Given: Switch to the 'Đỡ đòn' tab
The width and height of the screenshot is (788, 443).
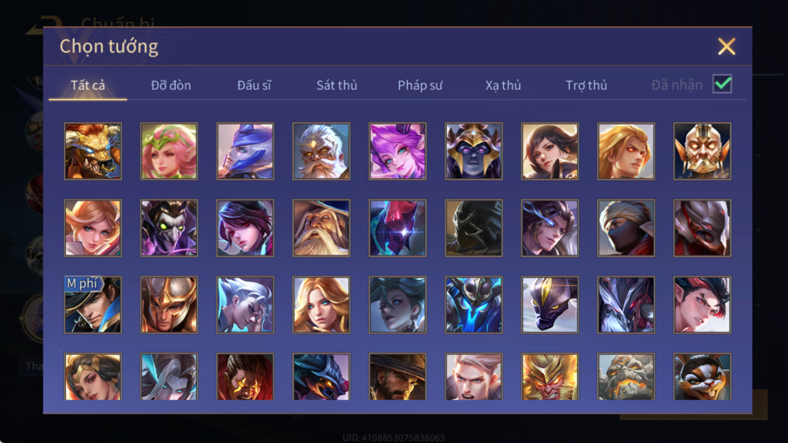Looking at the screenshot, I should pyautogui.click(x=171, y=85).
